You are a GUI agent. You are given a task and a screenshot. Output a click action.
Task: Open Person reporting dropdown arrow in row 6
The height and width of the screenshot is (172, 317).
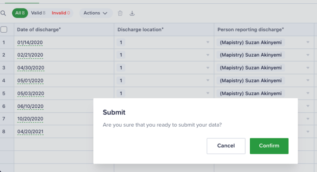pyautogui.click(x=308, y=106)
